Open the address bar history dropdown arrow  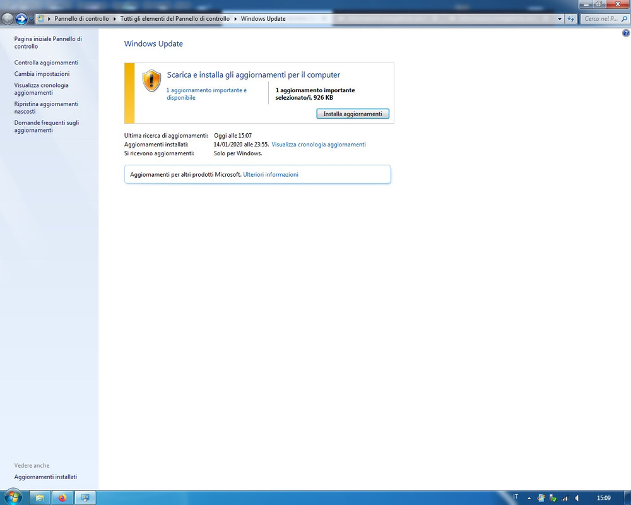point(559,19)
